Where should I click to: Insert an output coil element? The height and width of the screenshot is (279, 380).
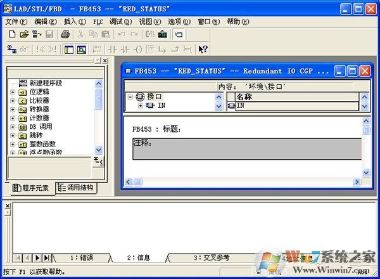click(x=137, y=49)
